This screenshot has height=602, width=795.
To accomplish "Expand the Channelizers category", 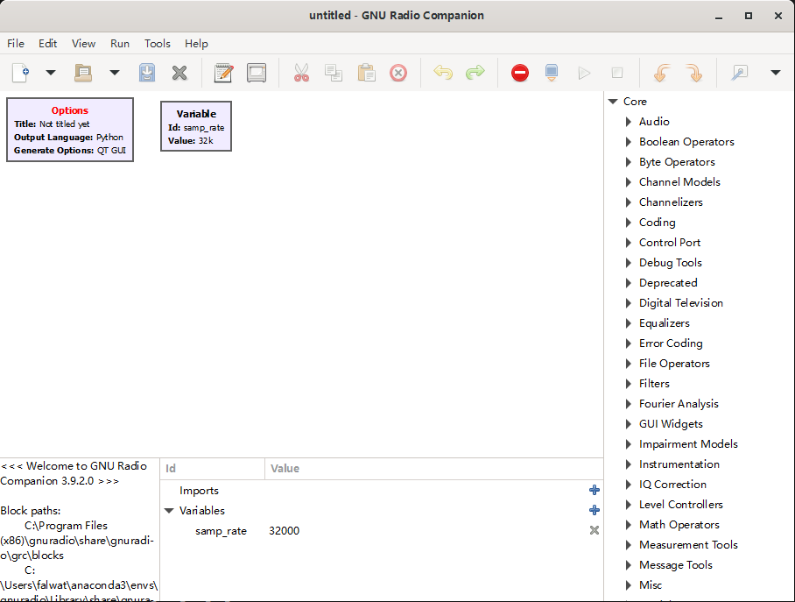I will [x=628, y=202].
